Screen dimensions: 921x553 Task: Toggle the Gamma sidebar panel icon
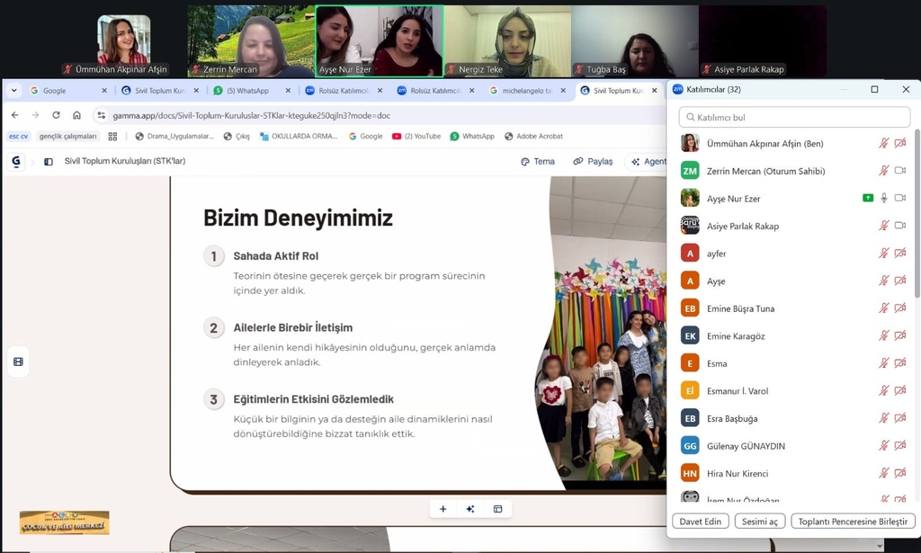coord(49,162)
